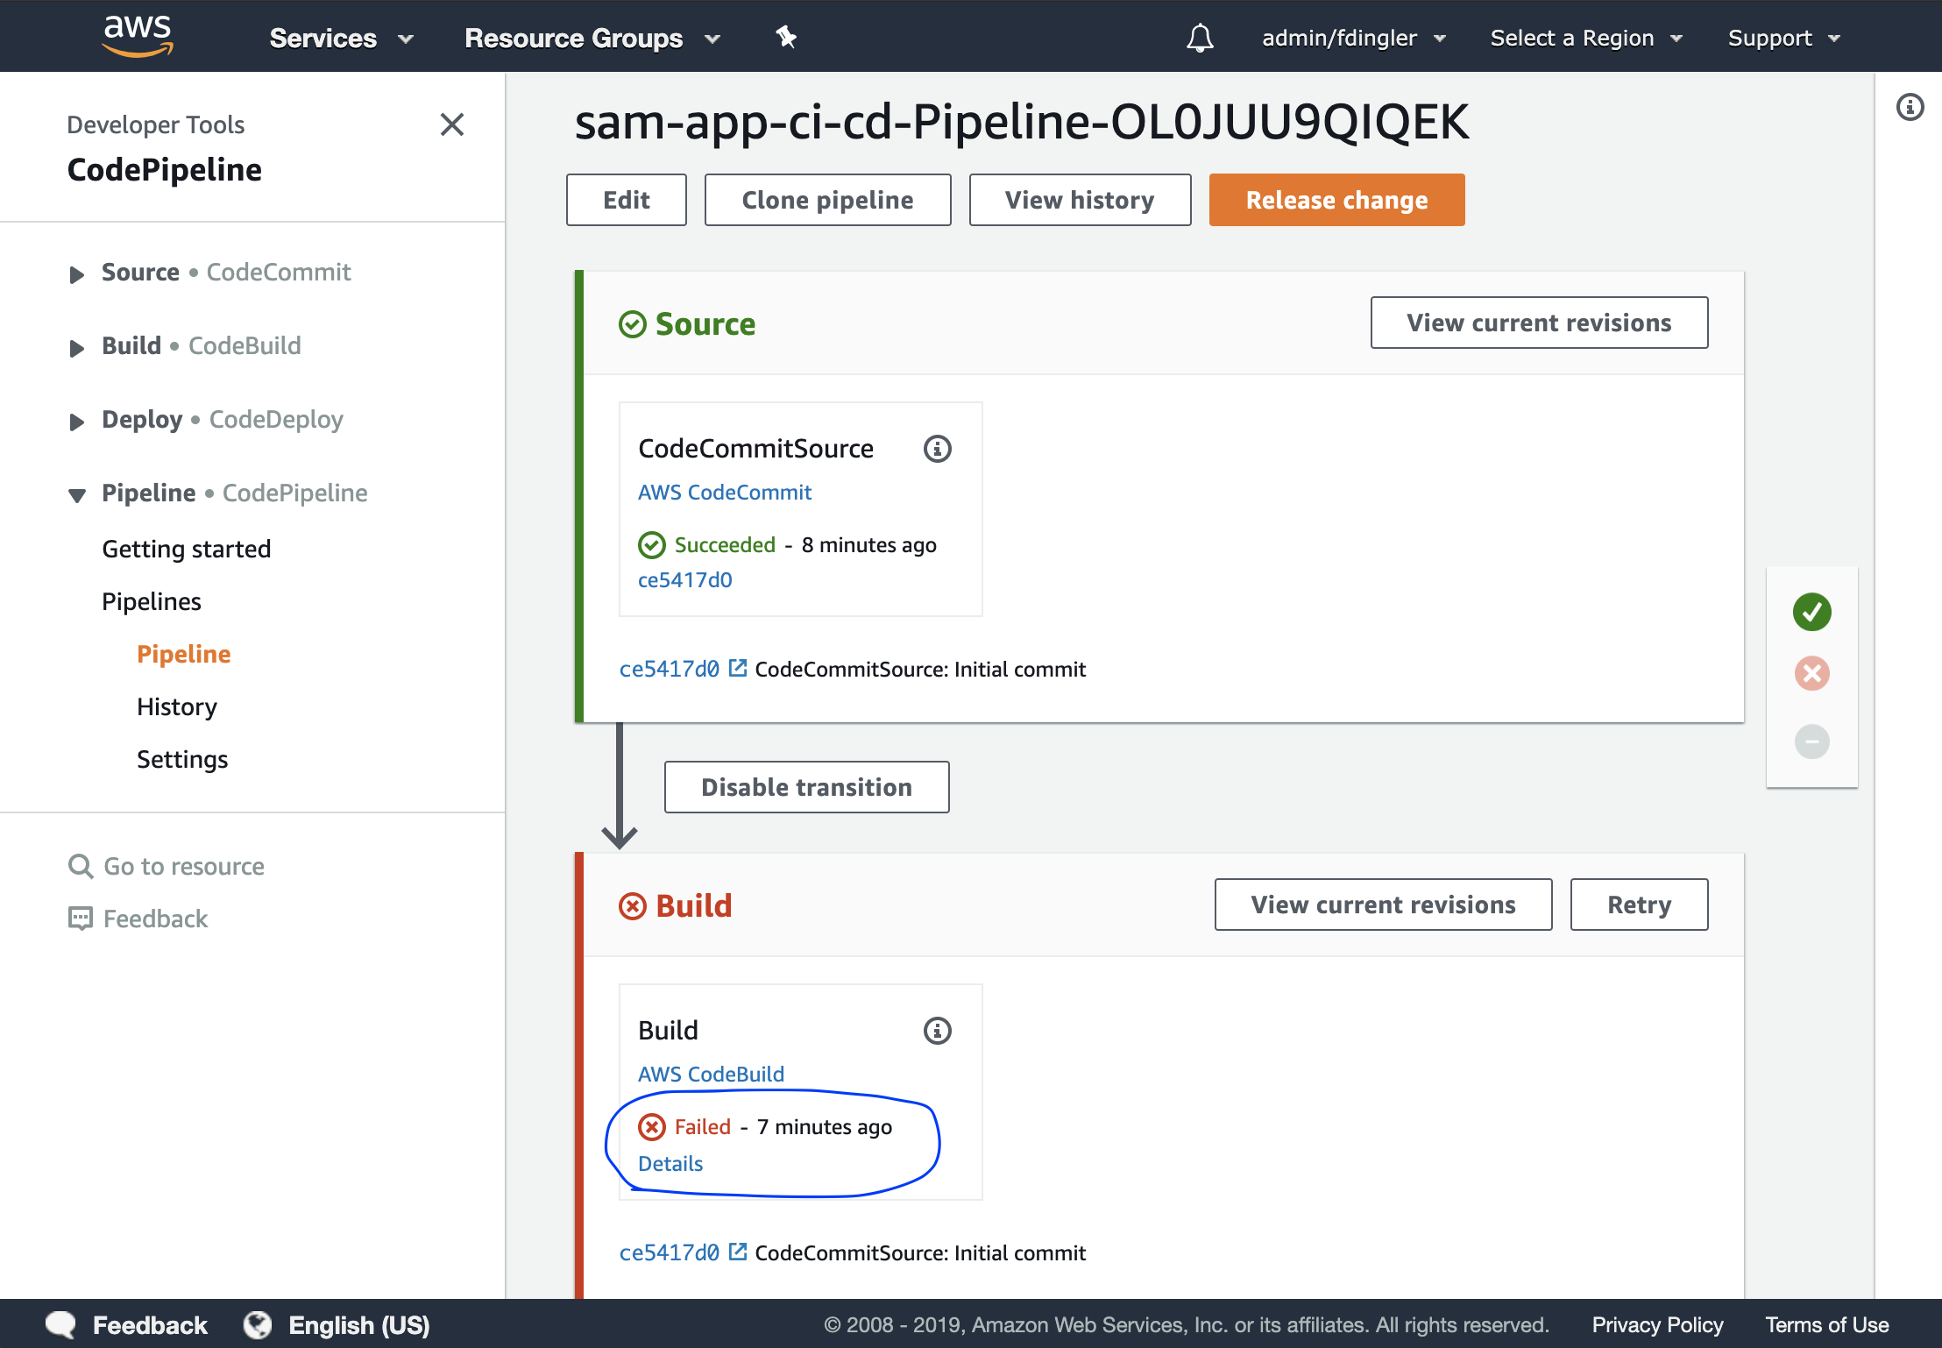Open the AWS CodeCommit provider link
The image size is (1942, 1348).
point(725,493)
